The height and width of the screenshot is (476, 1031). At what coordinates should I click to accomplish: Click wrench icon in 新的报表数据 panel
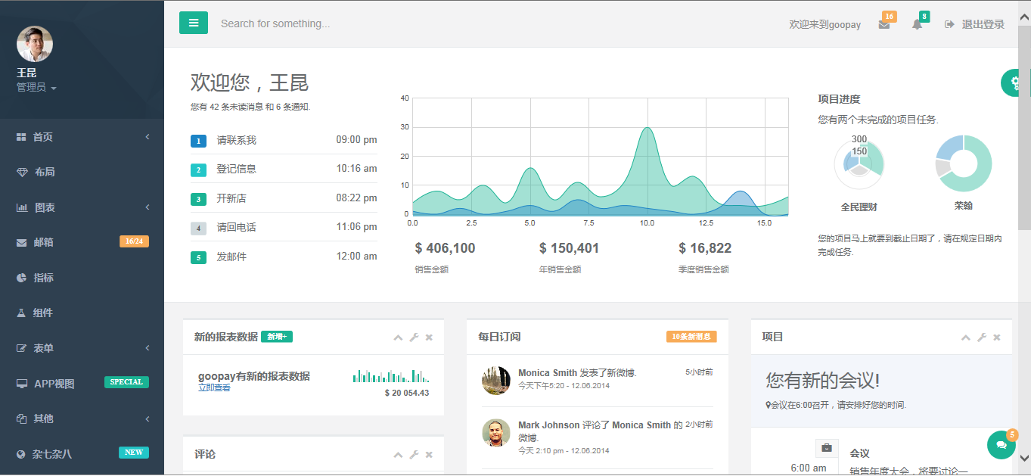coord(414,338)
